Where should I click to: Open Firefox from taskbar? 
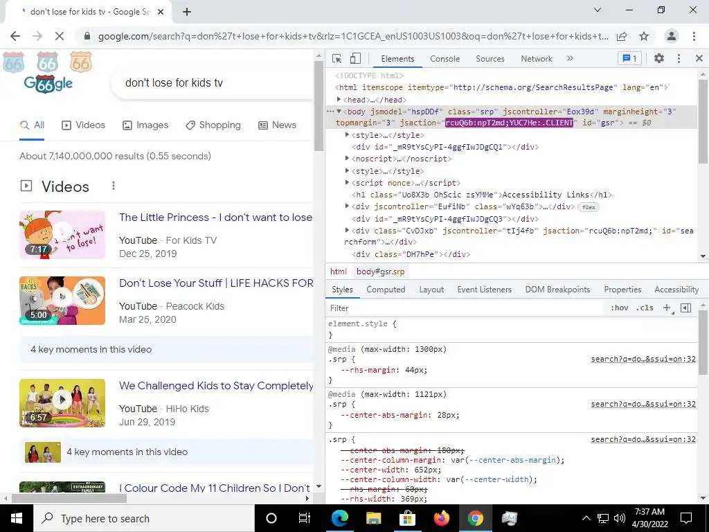click(441, 518)
